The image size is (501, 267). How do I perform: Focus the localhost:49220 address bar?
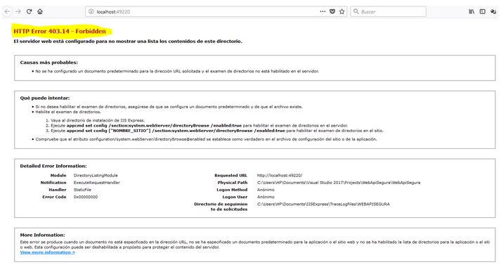coord(204,11)
